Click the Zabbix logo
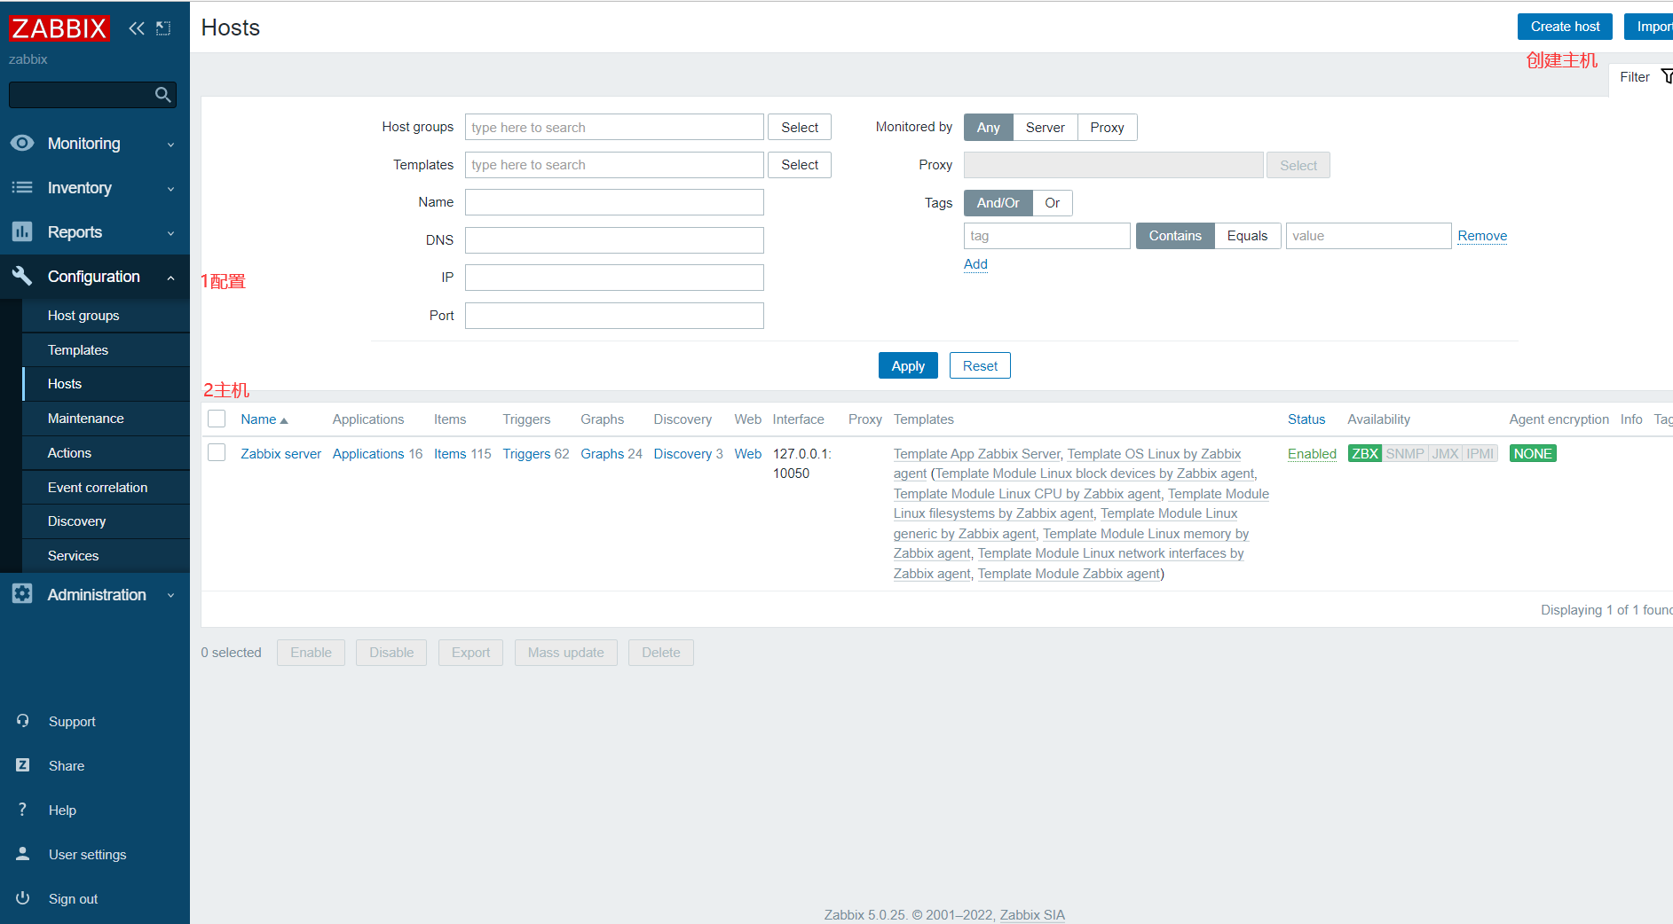Viewport: 1673px width, 924px height. pyautogui.click(x=59, y=28)
